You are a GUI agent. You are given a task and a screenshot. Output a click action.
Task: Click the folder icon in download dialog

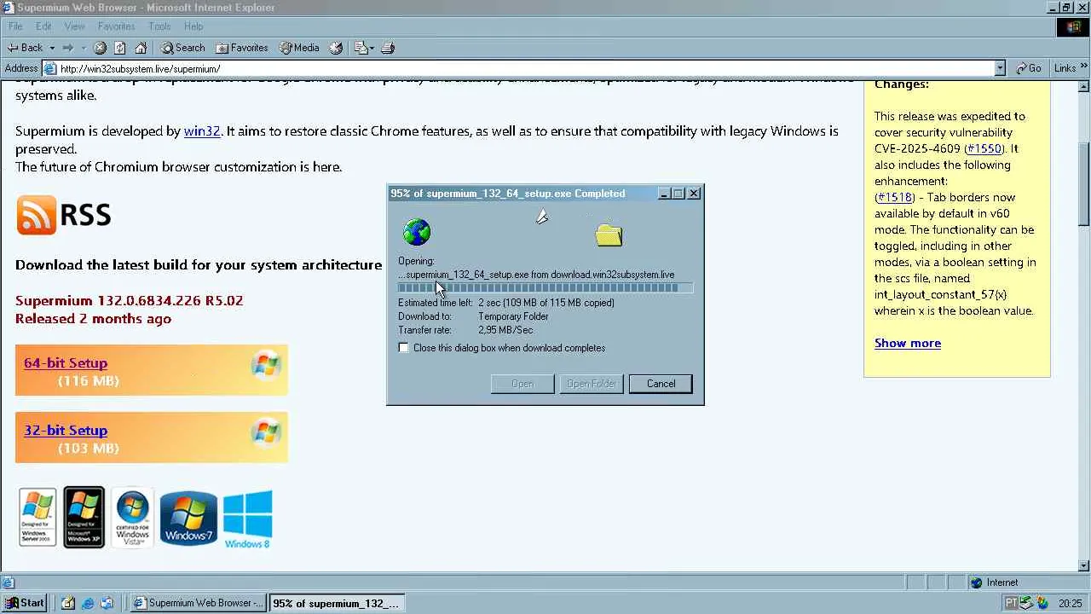click(x=609, y=235)
